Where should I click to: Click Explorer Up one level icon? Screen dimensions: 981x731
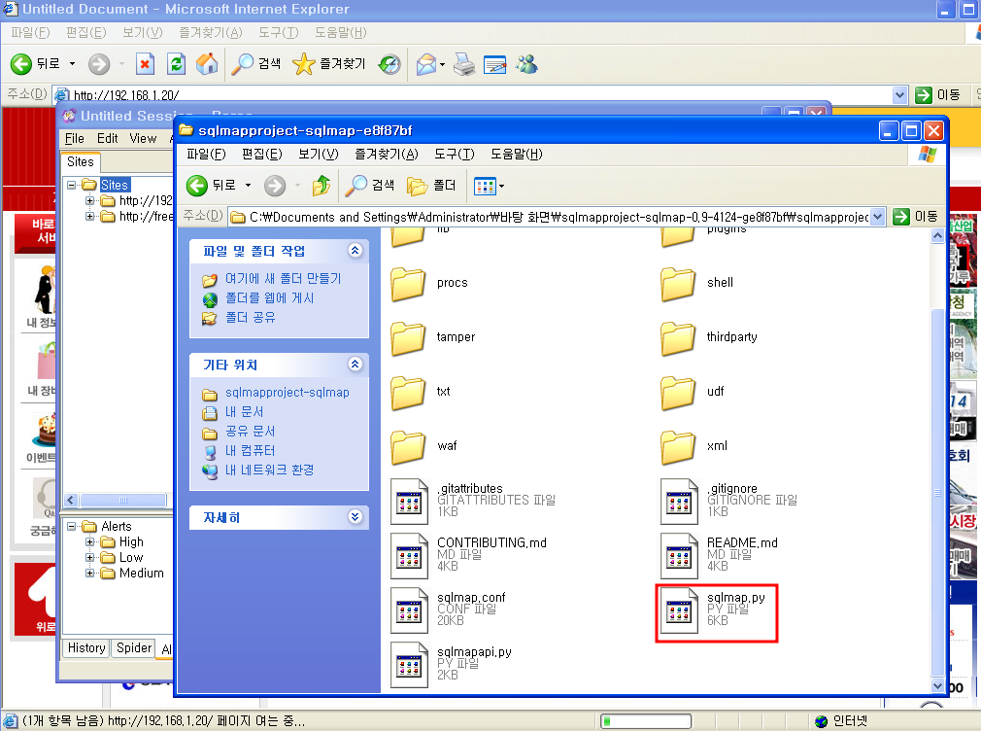pos(321,186)
